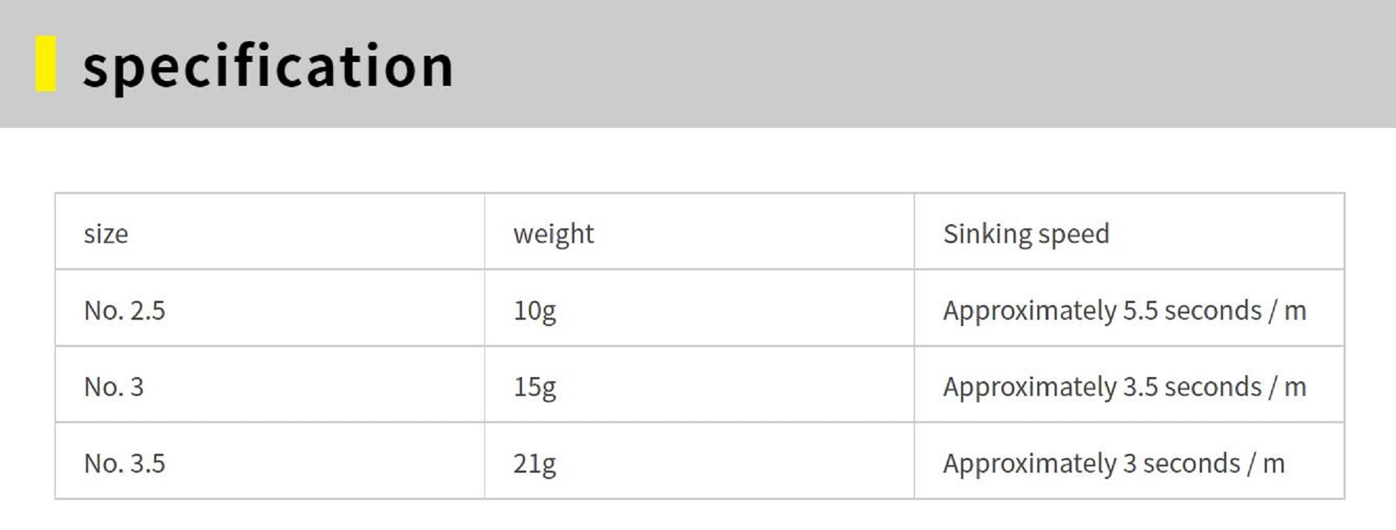Select the "No. 3" size cell
The image size is (1396, 530).
(114, 387)
